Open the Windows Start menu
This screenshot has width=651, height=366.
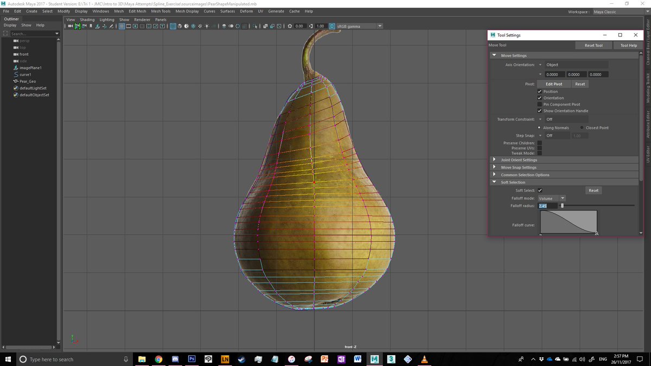[x=8, y=359]
